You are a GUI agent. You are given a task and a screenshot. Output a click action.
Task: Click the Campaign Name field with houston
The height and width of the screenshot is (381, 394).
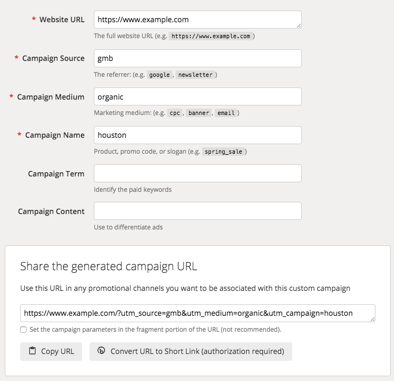tap(197, 135)
